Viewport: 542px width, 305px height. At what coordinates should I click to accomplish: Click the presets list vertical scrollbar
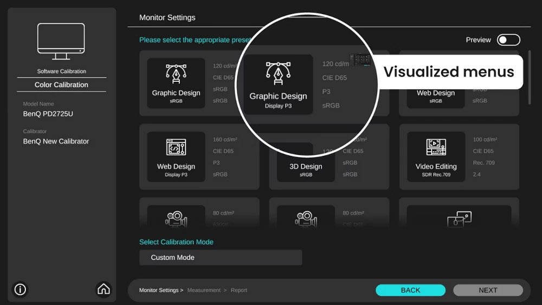(x=529, y=77)
